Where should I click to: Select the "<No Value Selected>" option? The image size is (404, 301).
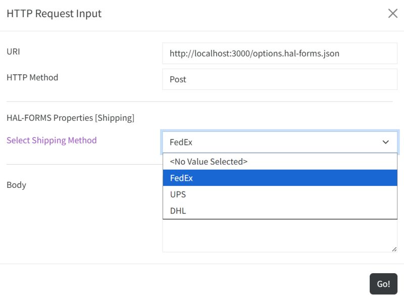tap(280, 162)
